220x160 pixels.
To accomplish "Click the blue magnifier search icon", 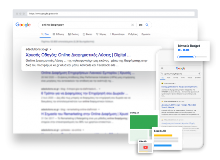I will pyautogui.click(x=147, y=25).
